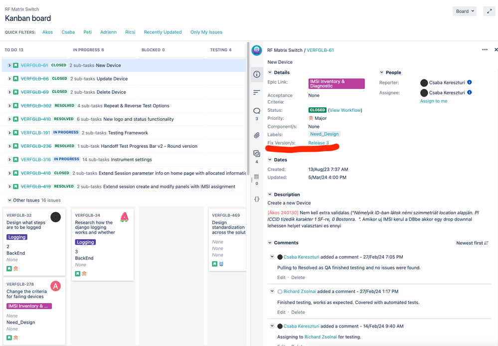Screen dimensions: 498x346
Task: Open the IMSI Inventory & Diagnostic epic link
Action: point(336,84)
